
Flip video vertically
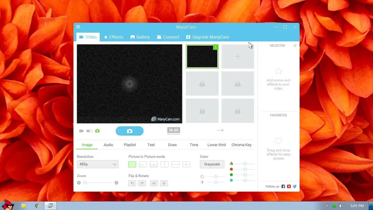pyautogui.click(x=164, y=183)
